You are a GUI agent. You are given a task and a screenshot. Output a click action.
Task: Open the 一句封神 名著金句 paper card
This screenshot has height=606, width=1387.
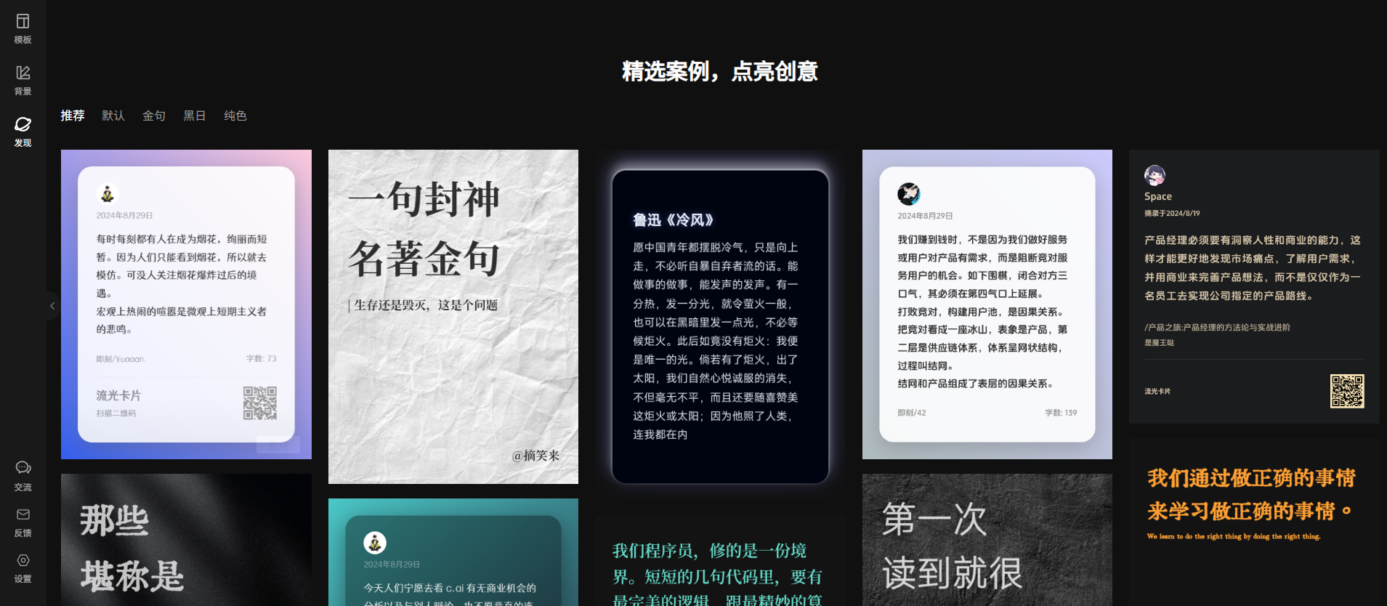point(453,317)
